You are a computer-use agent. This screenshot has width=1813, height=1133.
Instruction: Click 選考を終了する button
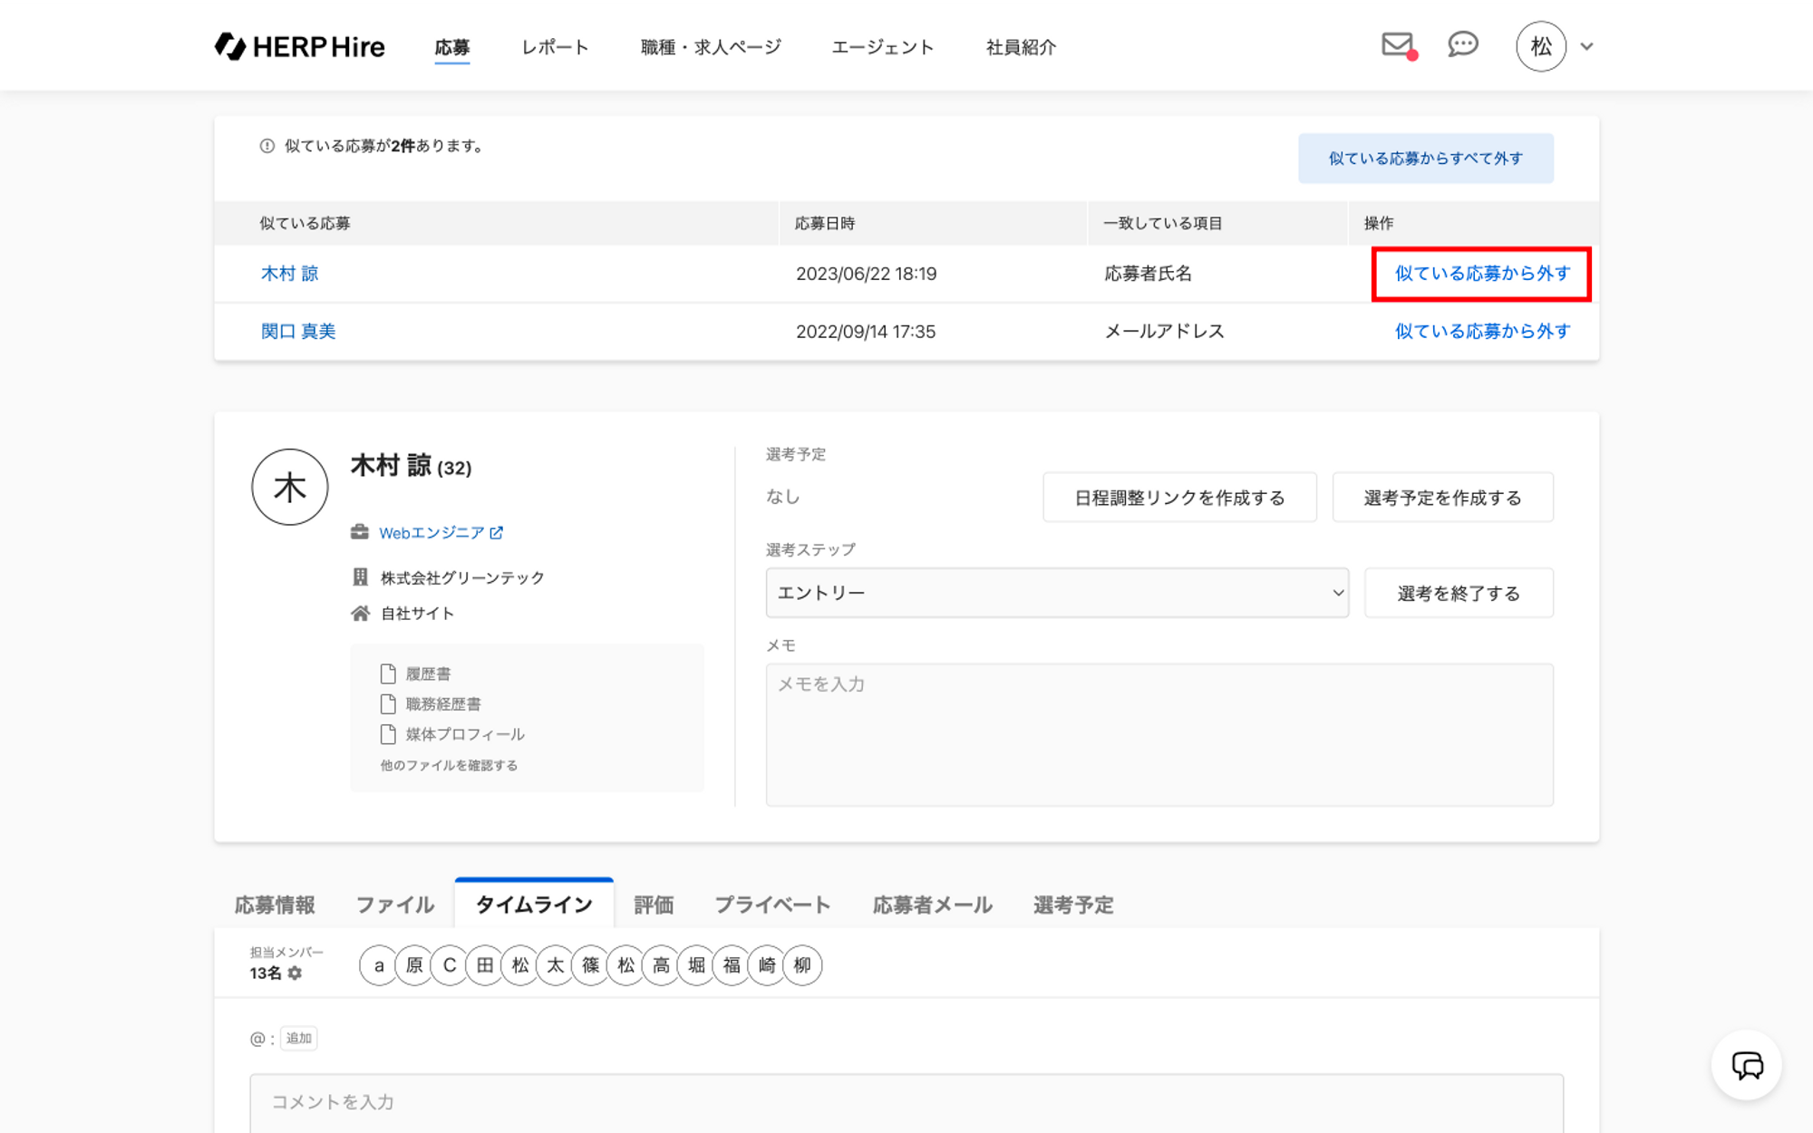pos(1459,594)
